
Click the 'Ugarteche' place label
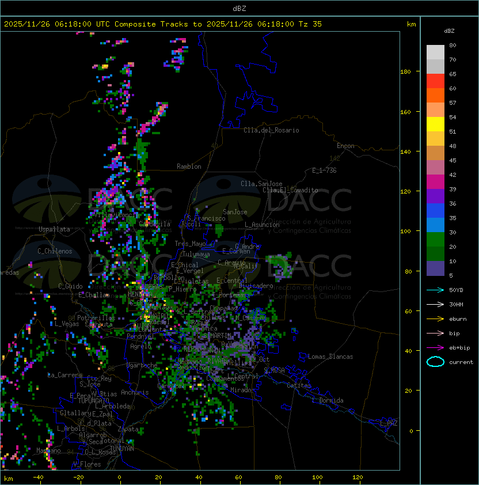pyautogui.click(x=142, y=365)
